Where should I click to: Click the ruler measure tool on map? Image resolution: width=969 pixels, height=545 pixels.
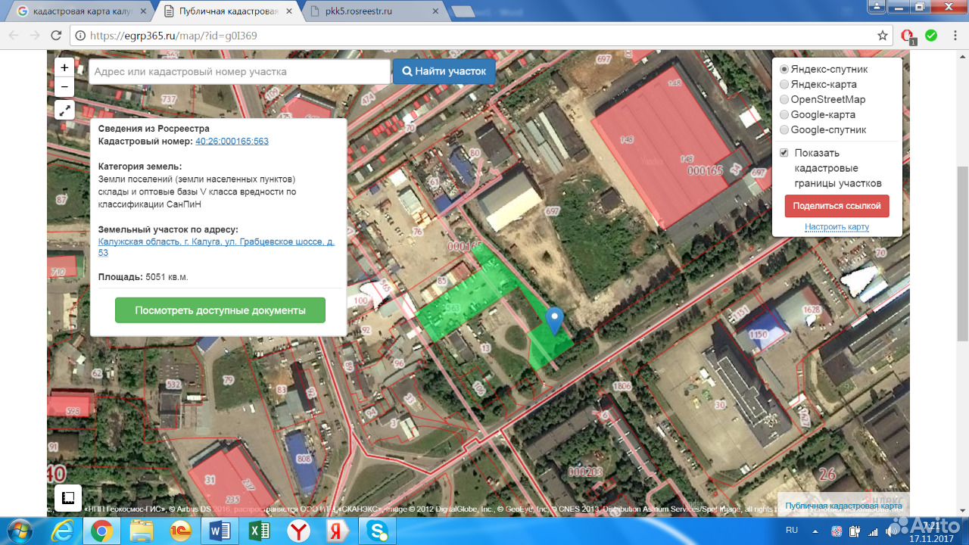click(67, 497)
